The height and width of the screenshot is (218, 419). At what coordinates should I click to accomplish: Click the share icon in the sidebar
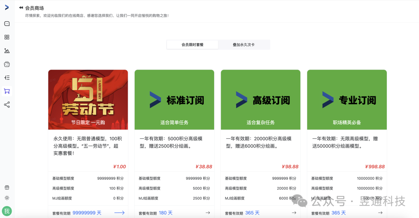click(x=7, y=105)
